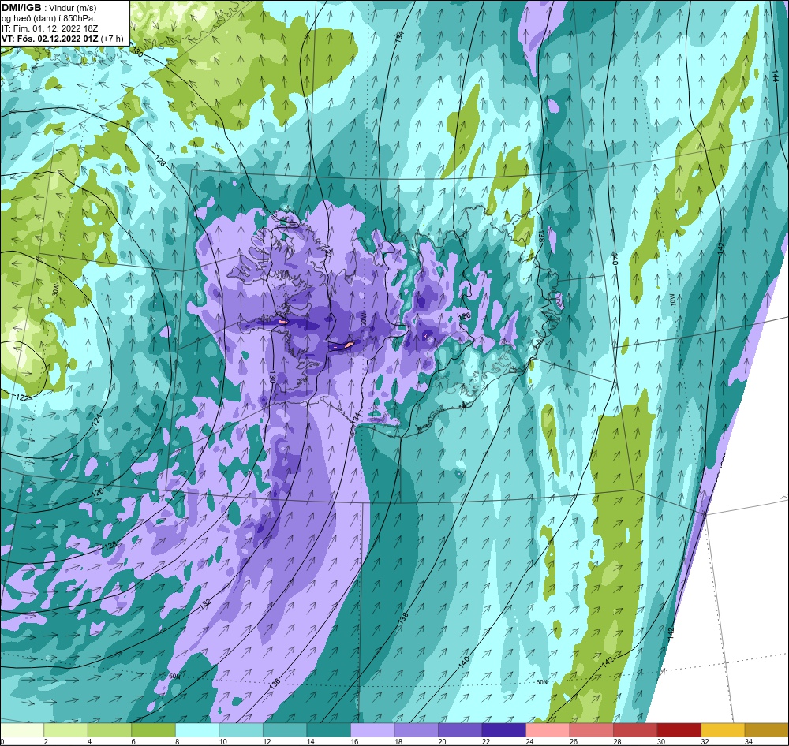789x746 pixels.
Task: Click the "10W" longitude label
Action: click(671, 300)
